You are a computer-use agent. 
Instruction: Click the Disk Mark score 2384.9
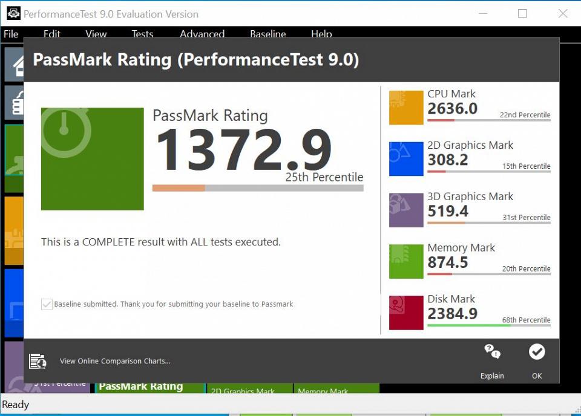(x=453, y=313)
